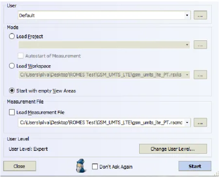Check the Don't Ask Again box

(x=95, y=166)
